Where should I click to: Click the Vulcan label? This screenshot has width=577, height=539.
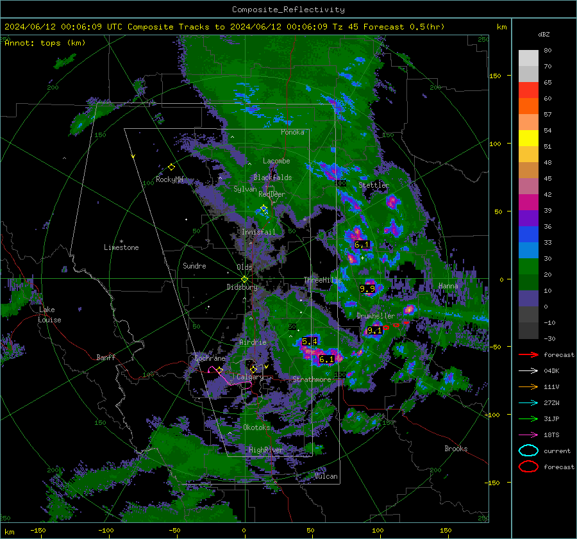(326, 476)
